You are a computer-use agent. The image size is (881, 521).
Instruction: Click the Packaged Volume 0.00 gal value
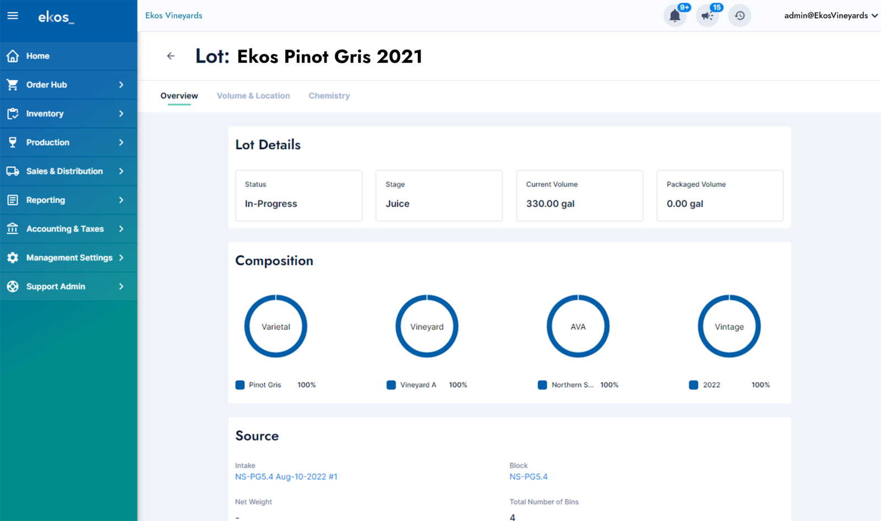click(685, 204)
